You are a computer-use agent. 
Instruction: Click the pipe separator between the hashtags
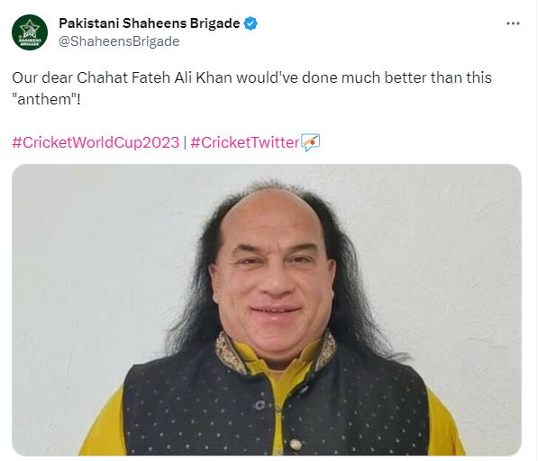(x=185, y=142)
